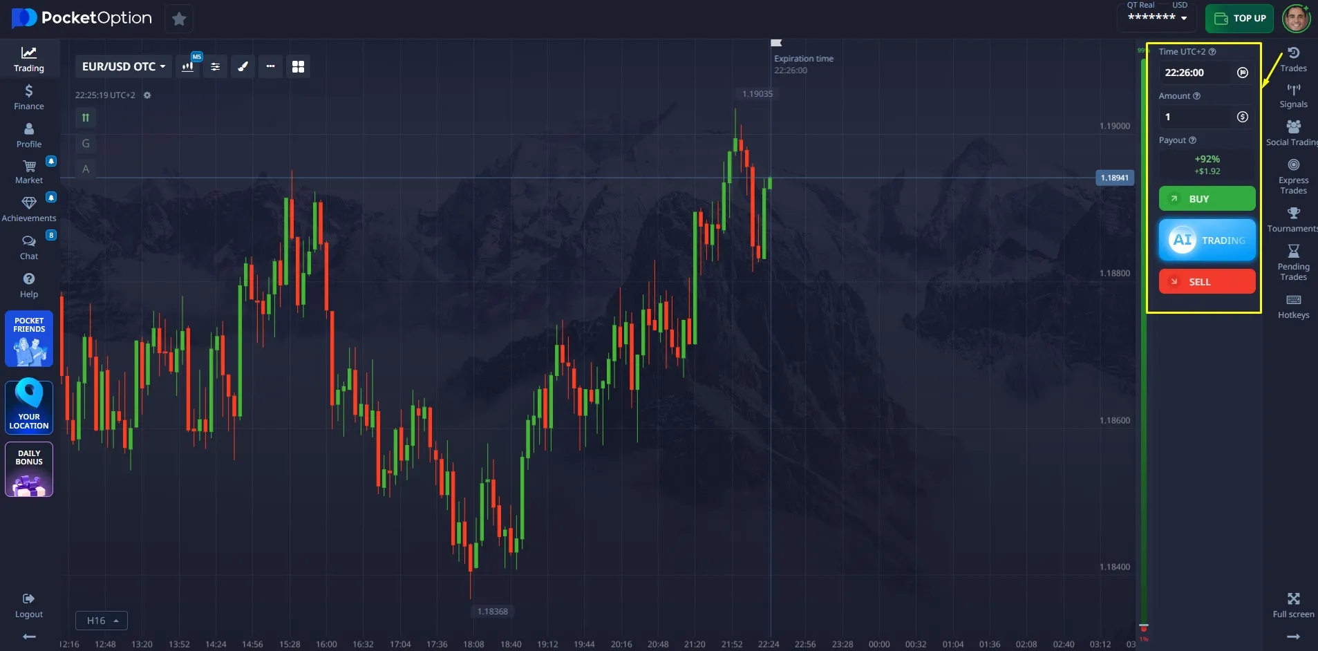This screenshot has height=651, width=1318.
Task: Open the Profile menu item
Action: click(x=29, y=135)
